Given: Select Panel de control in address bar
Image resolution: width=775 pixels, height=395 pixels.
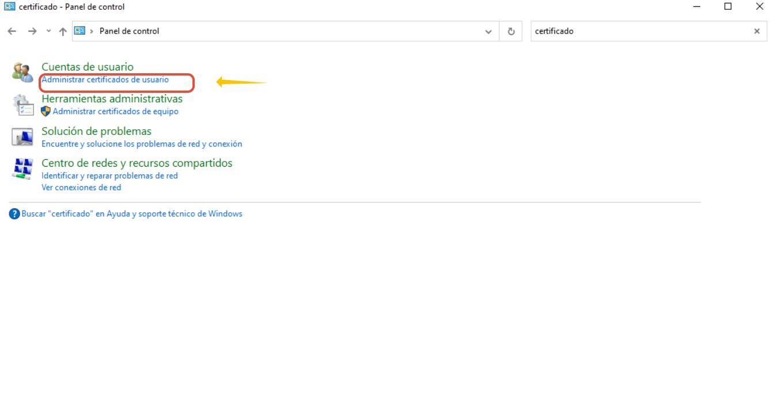Looking at the screenshot, I should click(129, 31).
